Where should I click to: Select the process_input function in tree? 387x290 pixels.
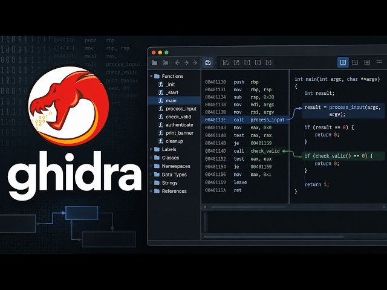click(x=181, y=109)
